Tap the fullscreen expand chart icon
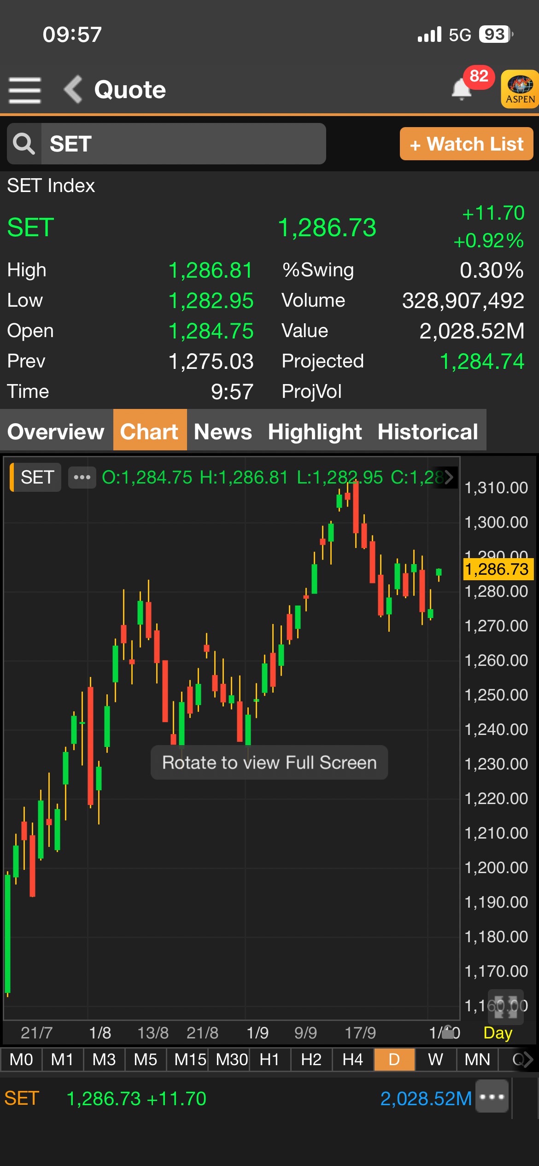The height and width of the screenshot is (1166, 539). tap(505, 1005)
